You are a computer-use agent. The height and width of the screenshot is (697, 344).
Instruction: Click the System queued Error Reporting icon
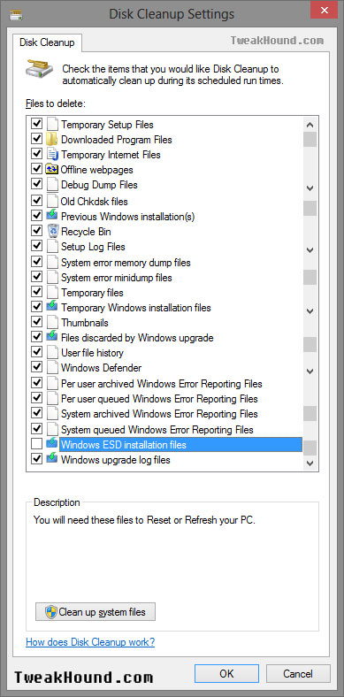click(52, 430)
